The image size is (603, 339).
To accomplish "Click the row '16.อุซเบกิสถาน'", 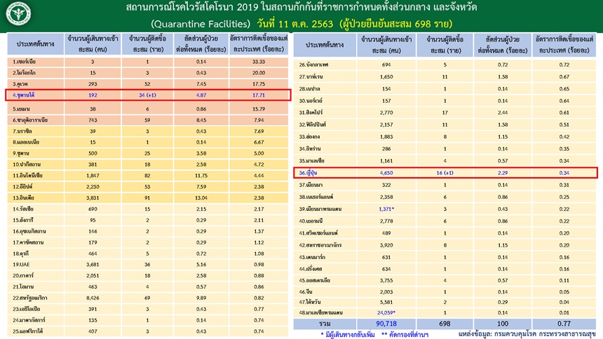I will [147, 231].
